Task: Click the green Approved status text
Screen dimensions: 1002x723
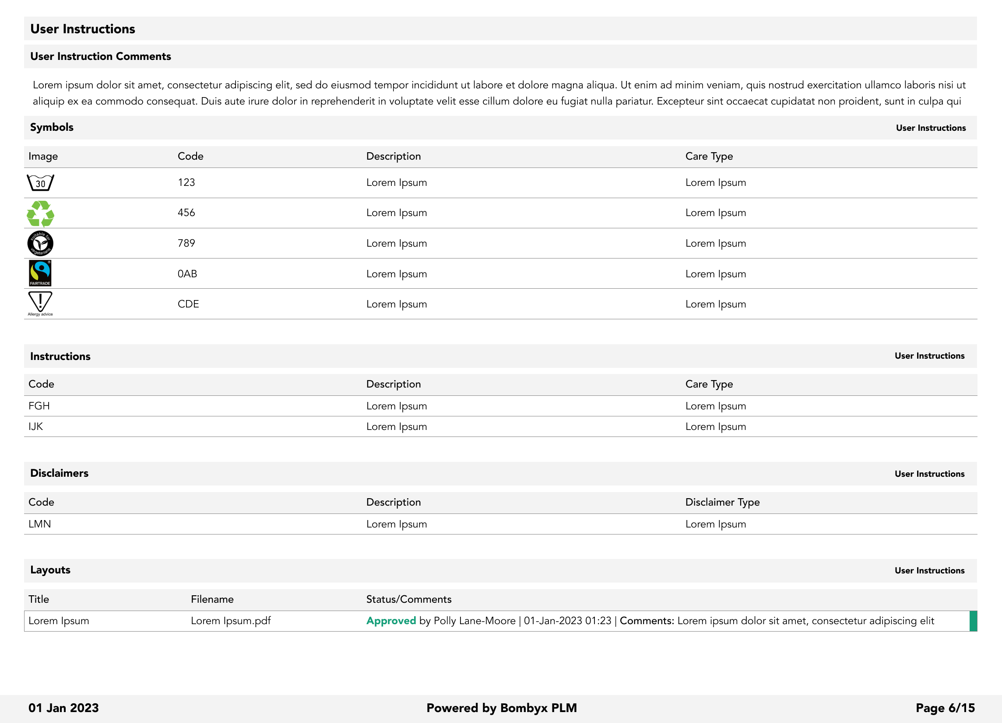Action: pyautogui.click(x=391, y=621)
